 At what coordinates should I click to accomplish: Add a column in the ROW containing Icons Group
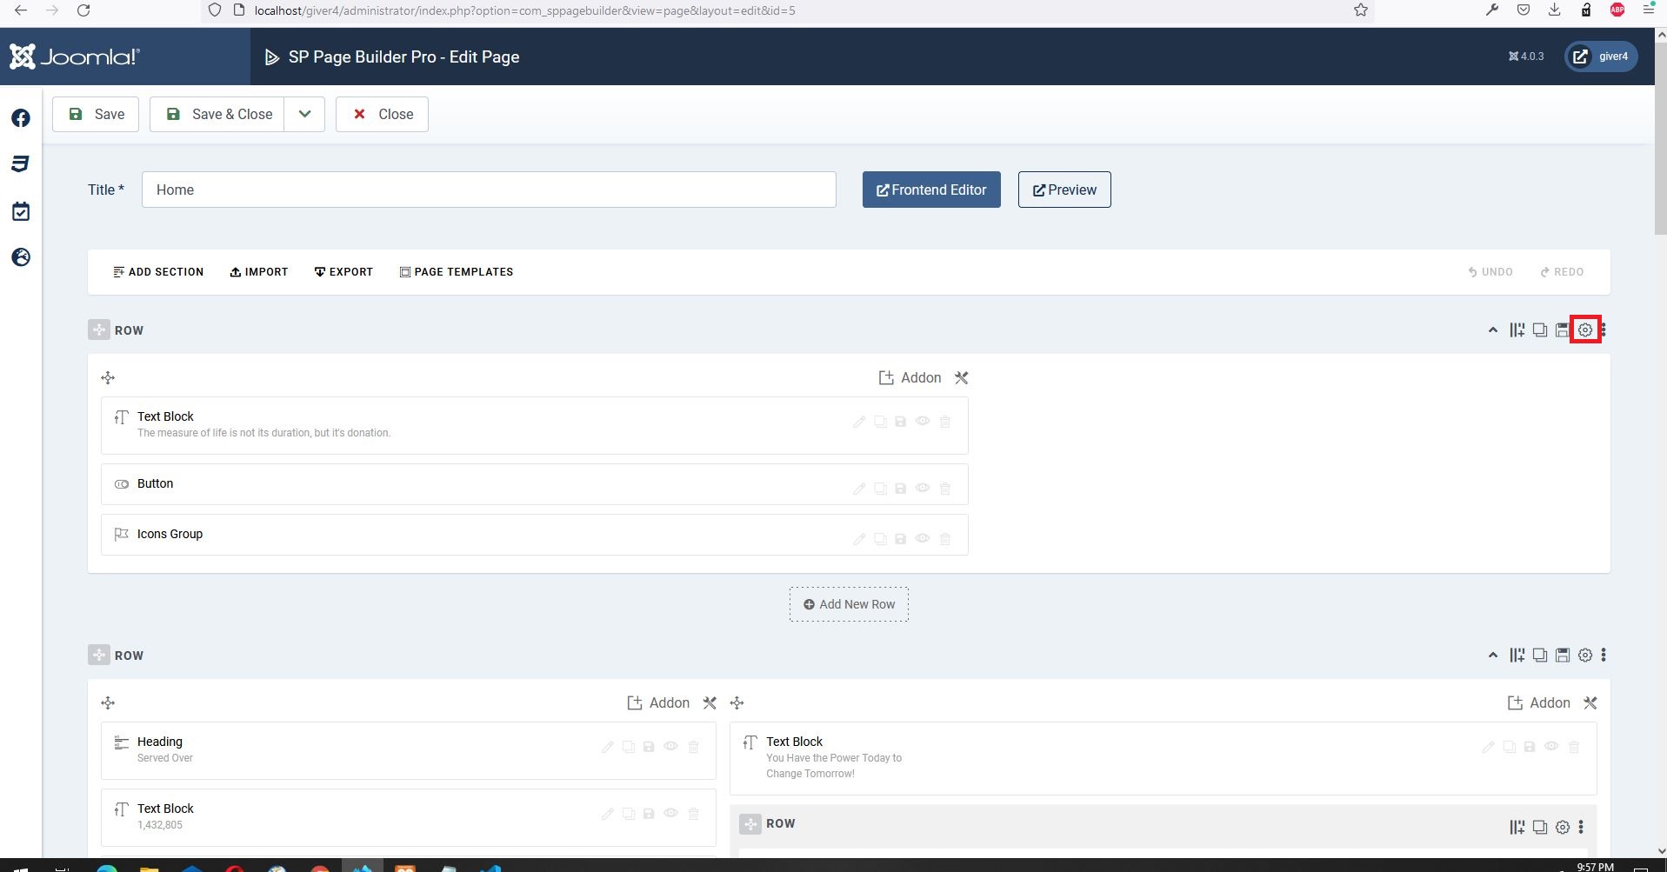[1517, 330]
